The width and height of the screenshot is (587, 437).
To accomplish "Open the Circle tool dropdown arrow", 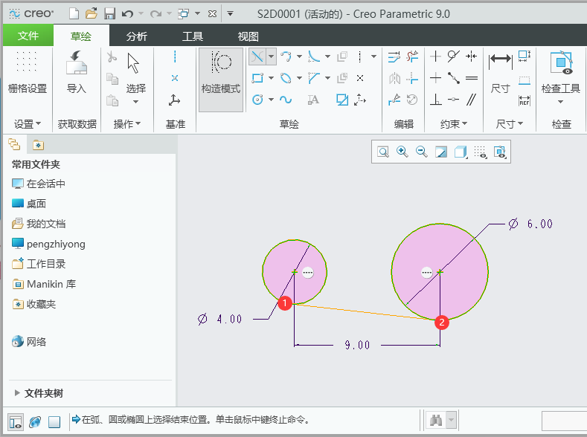I will click(271, 100).
